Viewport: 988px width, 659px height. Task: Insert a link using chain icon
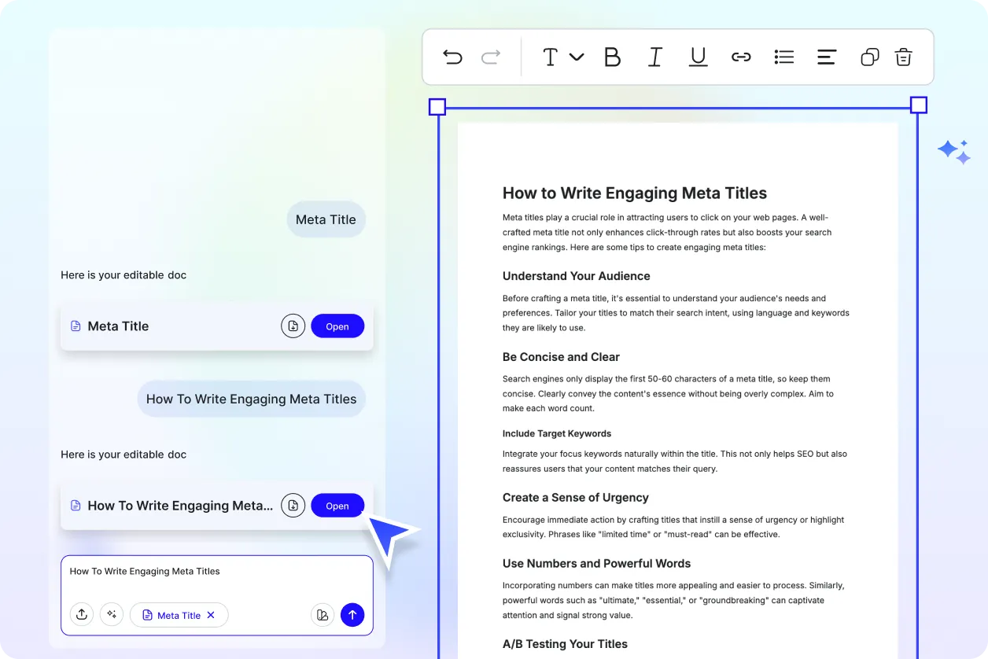(x=741, y=57)
